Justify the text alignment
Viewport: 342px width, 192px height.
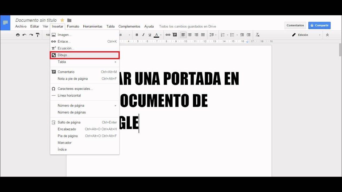[x=203, y=35]
